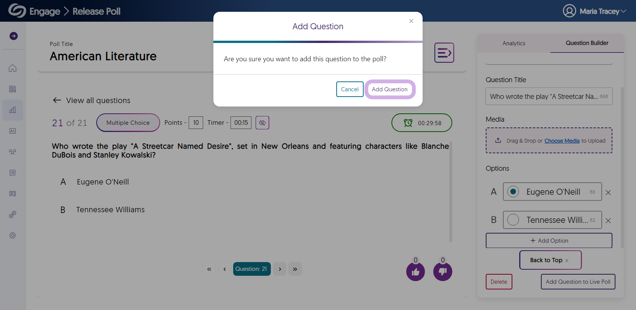The height and width of the screenshot is (310, 636).
Task: Click the panel collapse icon beside poll title
Action: (444, 53)
